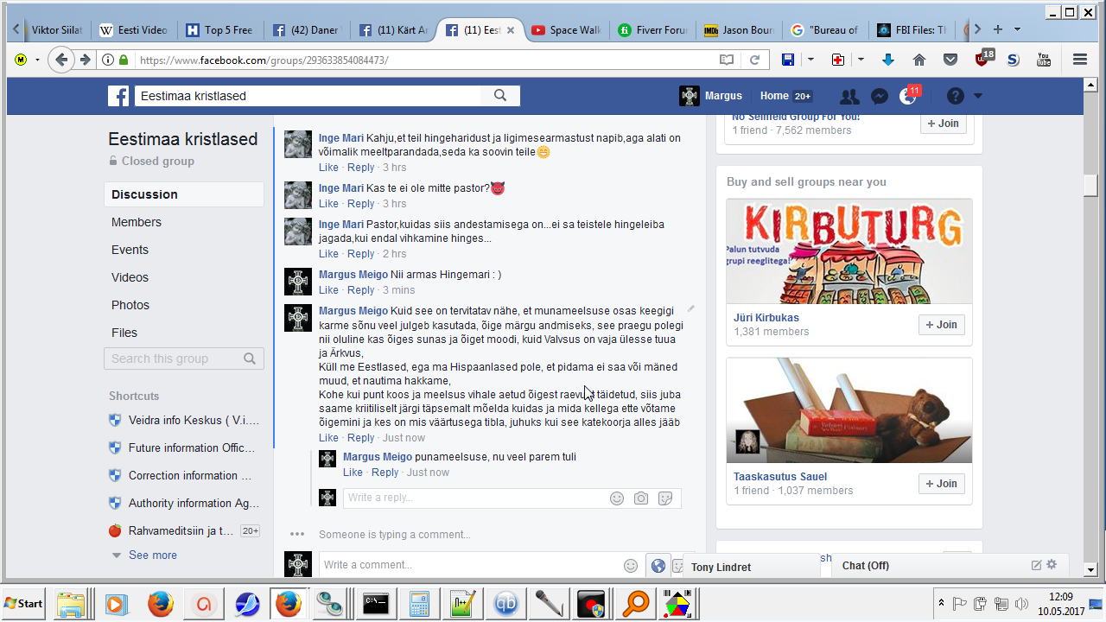Viewport: 1106px width, 622px height.
Task: Reload the page with the refresh icon
Action: [x=754, y=60]
